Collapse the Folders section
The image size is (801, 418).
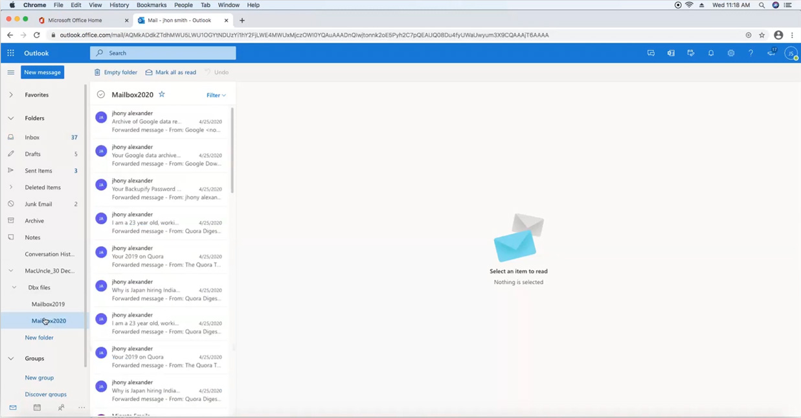[x=10, y=118]
